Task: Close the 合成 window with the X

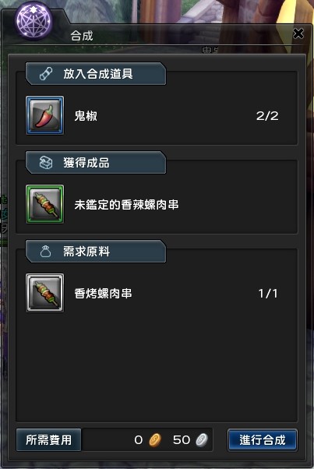Action: point(298,33)
